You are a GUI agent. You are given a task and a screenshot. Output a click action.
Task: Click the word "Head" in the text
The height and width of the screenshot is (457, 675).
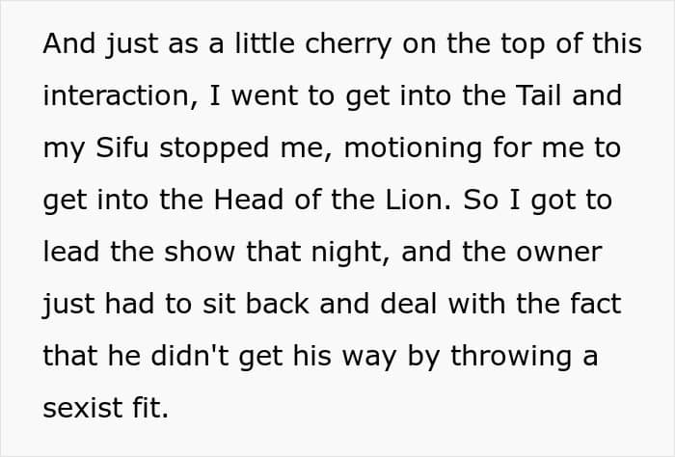(x=249, y=200)
